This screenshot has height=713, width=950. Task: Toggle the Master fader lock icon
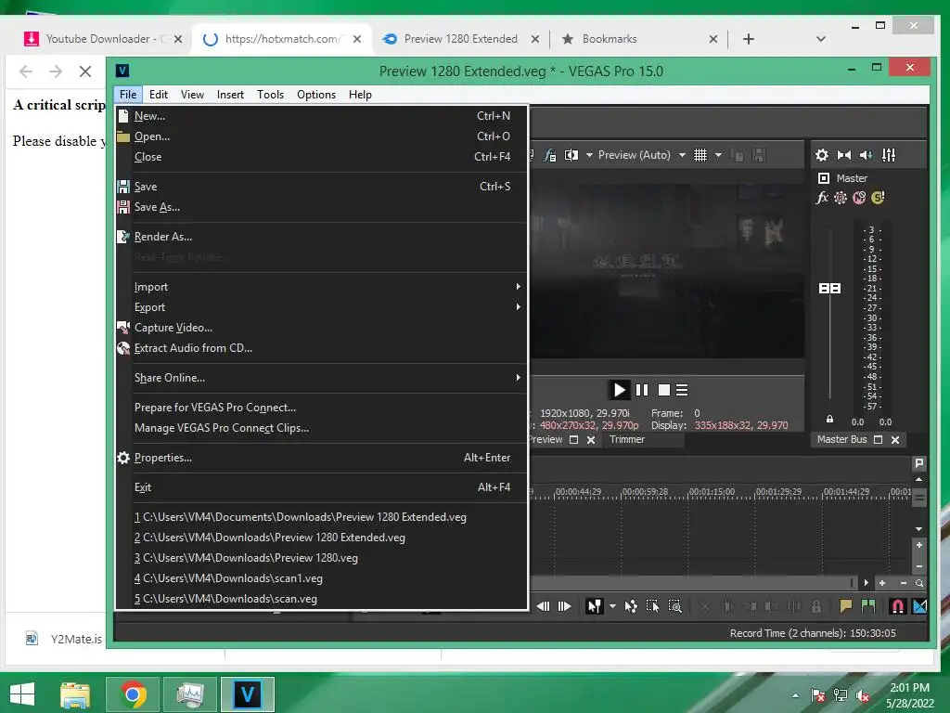click(829, 419)
